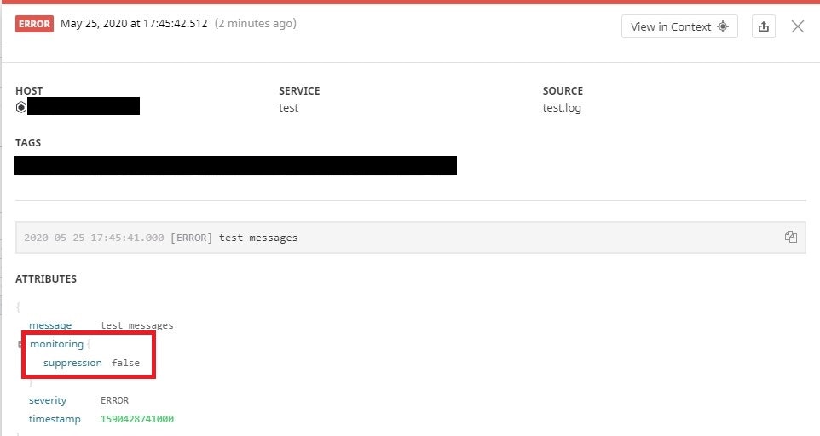Click the 'severity' attribute key
Image resolution: width=820 pixels, height=436 pixels.
coord(48,400)
